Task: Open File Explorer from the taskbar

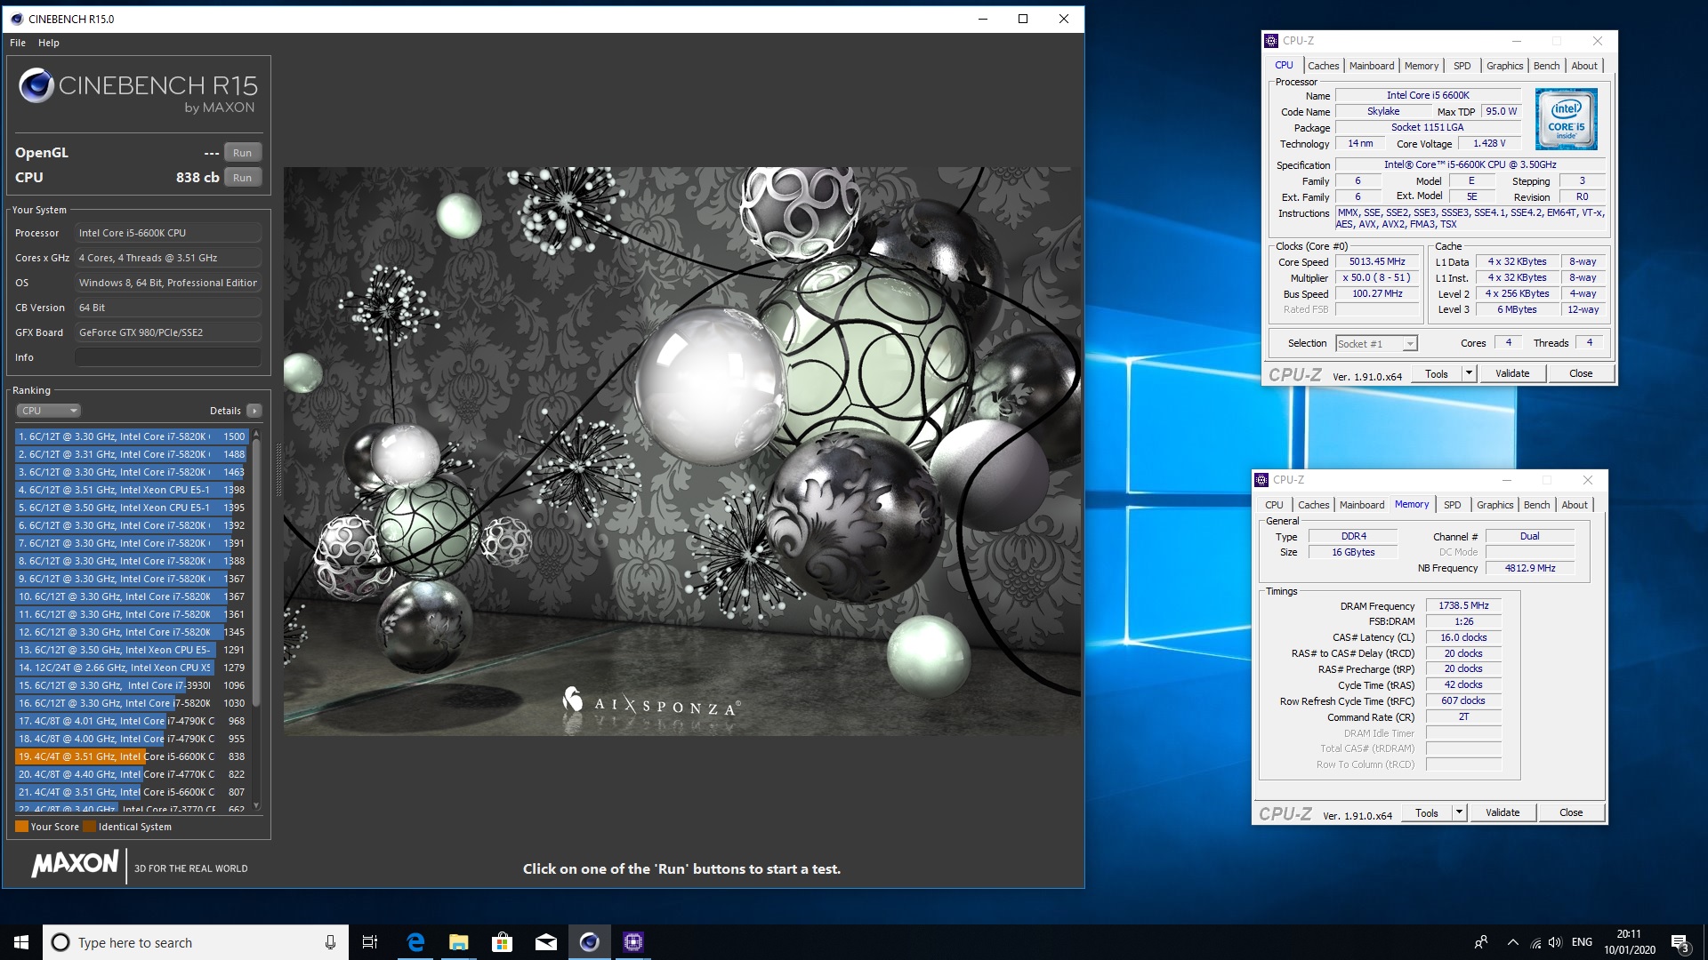Action: (x=459, y=942)
